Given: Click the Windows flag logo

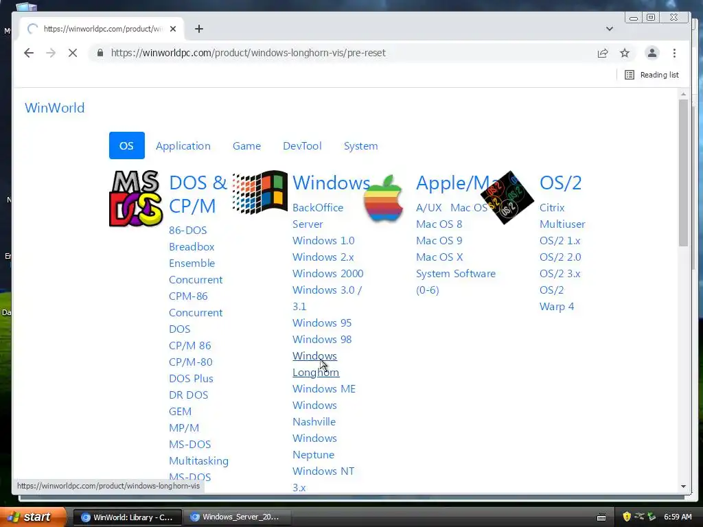Looking at the screenshot, I should click(260, 192).
